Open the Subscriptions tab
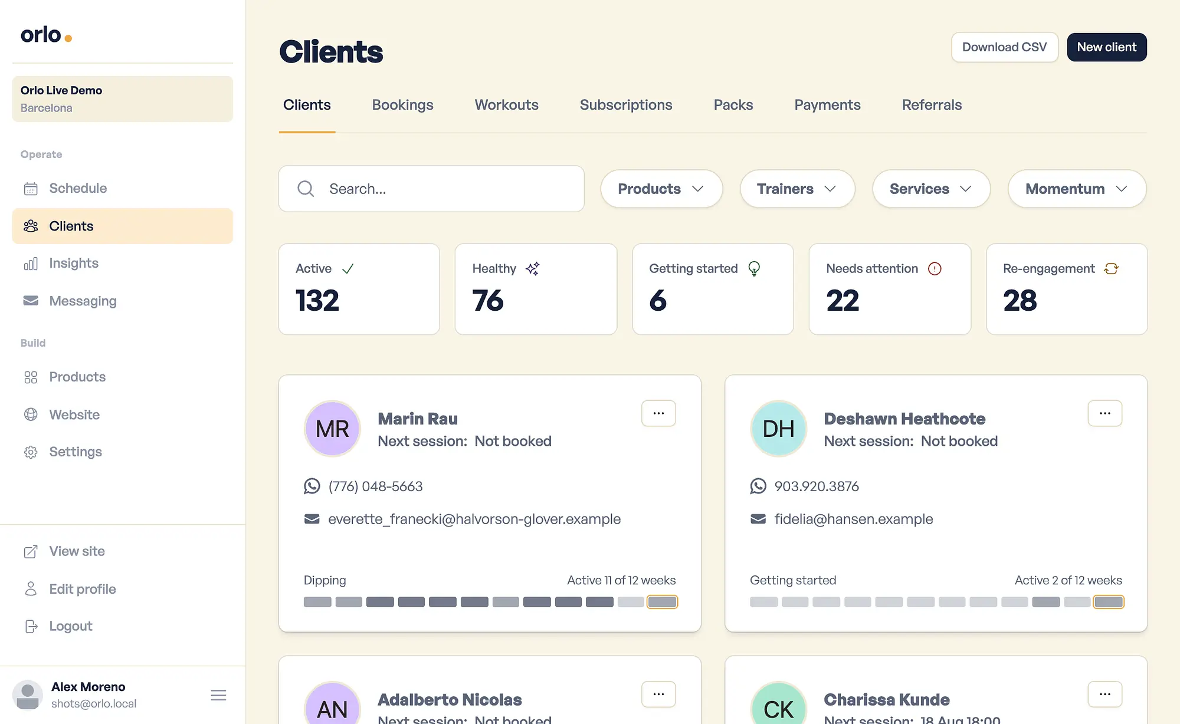 coord(626,105)
